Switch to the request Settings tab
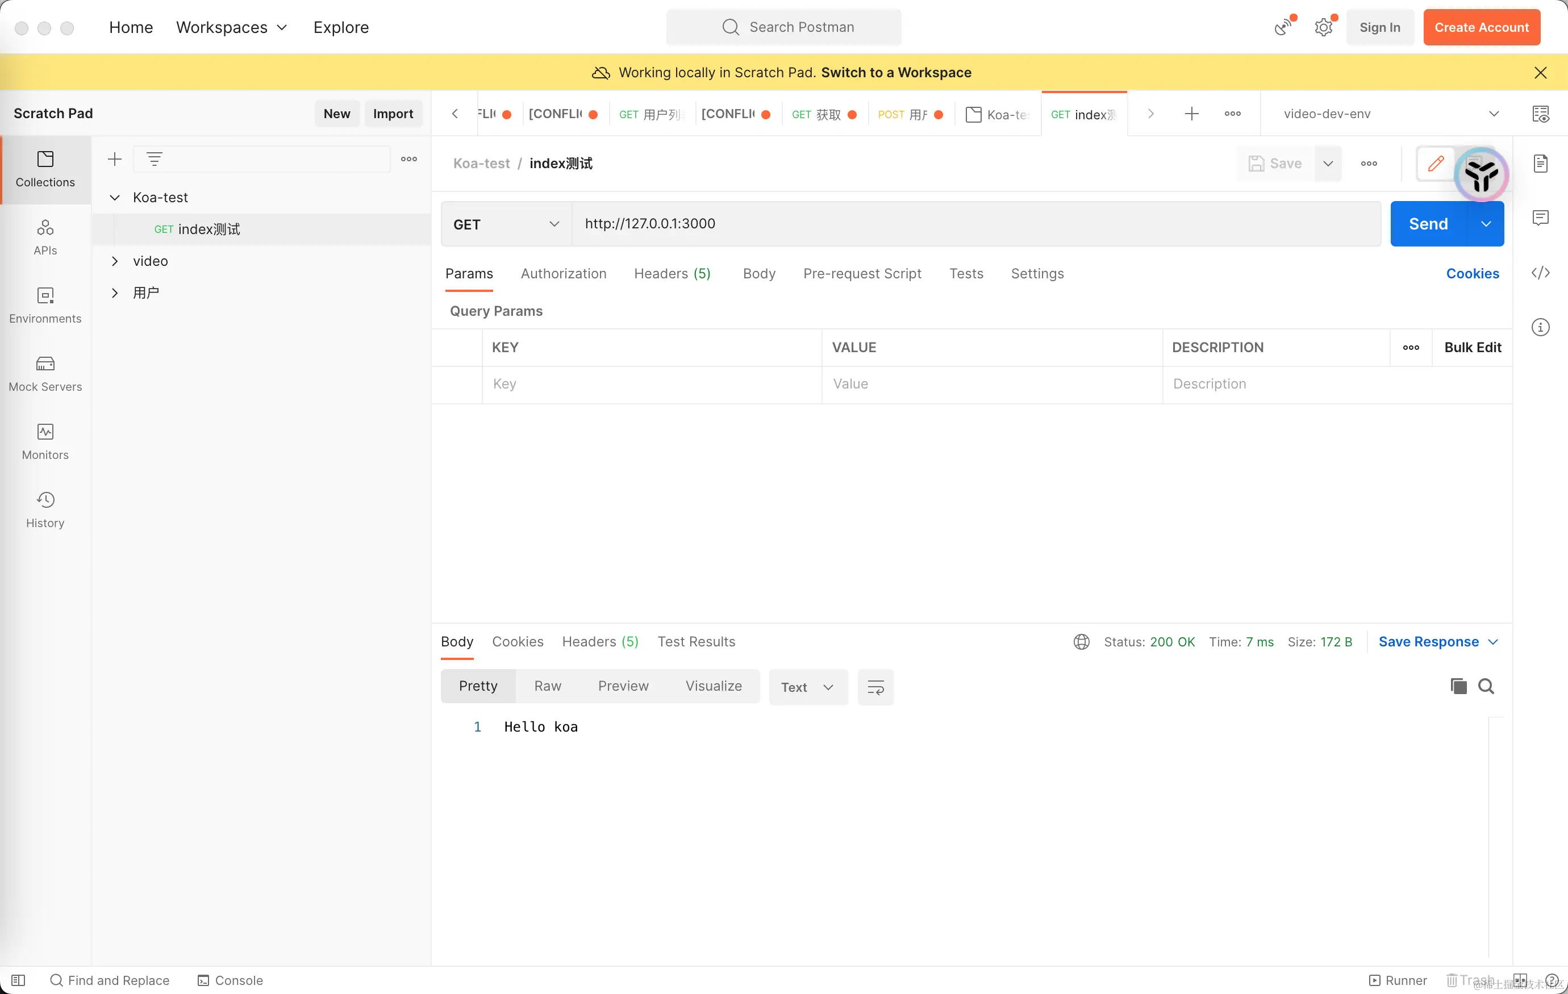This screenshot has height=994, width=1568. 1037,273
